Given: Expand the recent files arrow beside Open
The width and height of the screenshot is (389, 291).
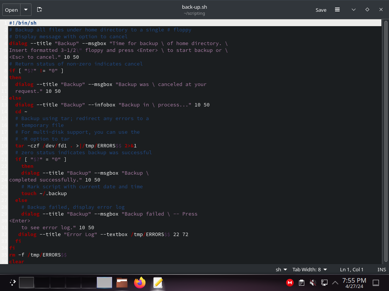Looking at the screenshot, I should point(26,9).
